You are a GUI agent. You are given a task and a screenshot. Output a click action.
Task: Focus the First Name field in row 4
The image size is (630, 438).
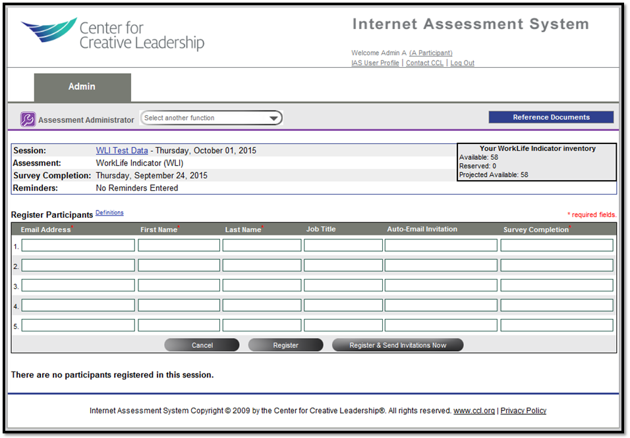[x=179, y=306]
